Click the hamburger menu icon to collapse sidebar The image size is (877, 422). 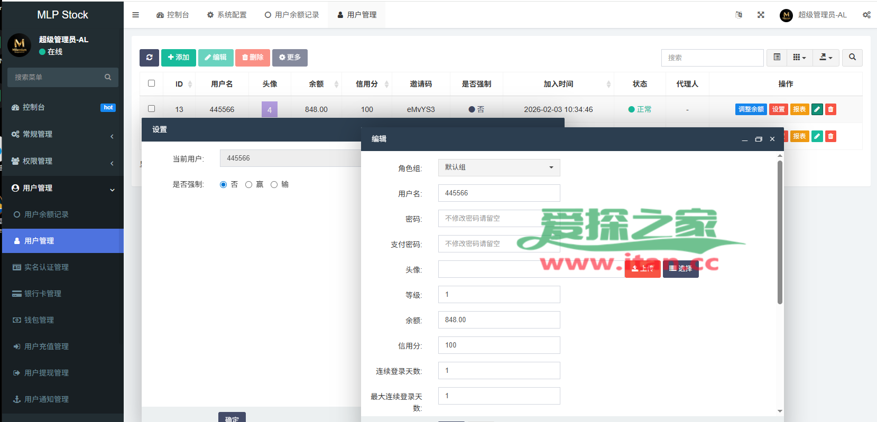coord(136,15)
